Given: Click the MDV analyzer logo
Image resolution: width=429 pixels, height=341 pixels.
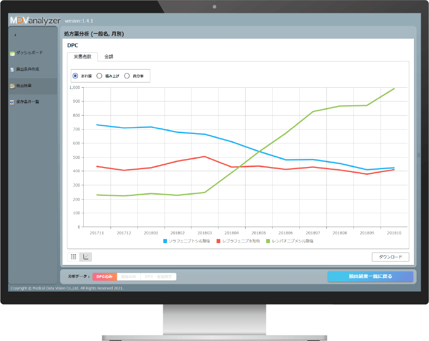Looking at the screenshot, I should point(35,20).
